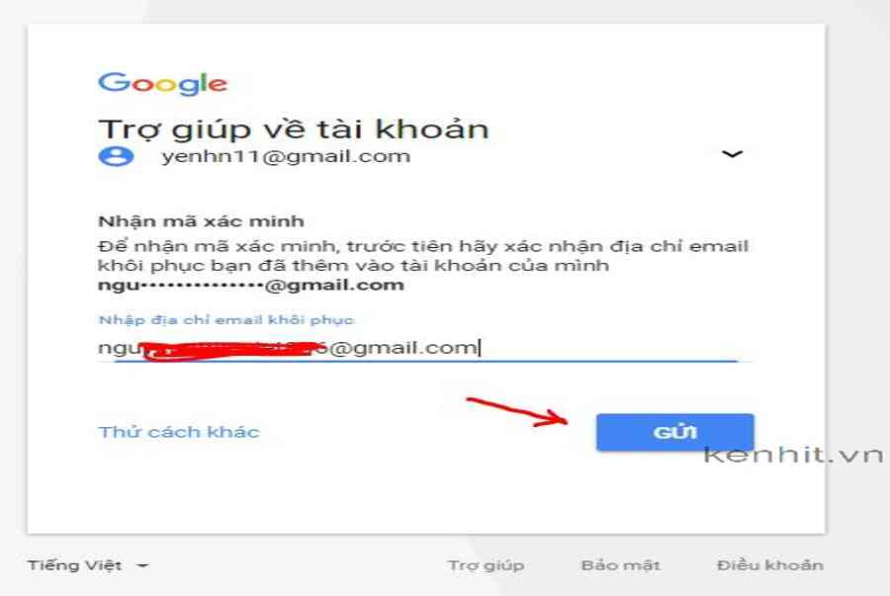The image size is (890, 596).
Task: Click the kenhit.vn watermark text
Action: [793, 455]
